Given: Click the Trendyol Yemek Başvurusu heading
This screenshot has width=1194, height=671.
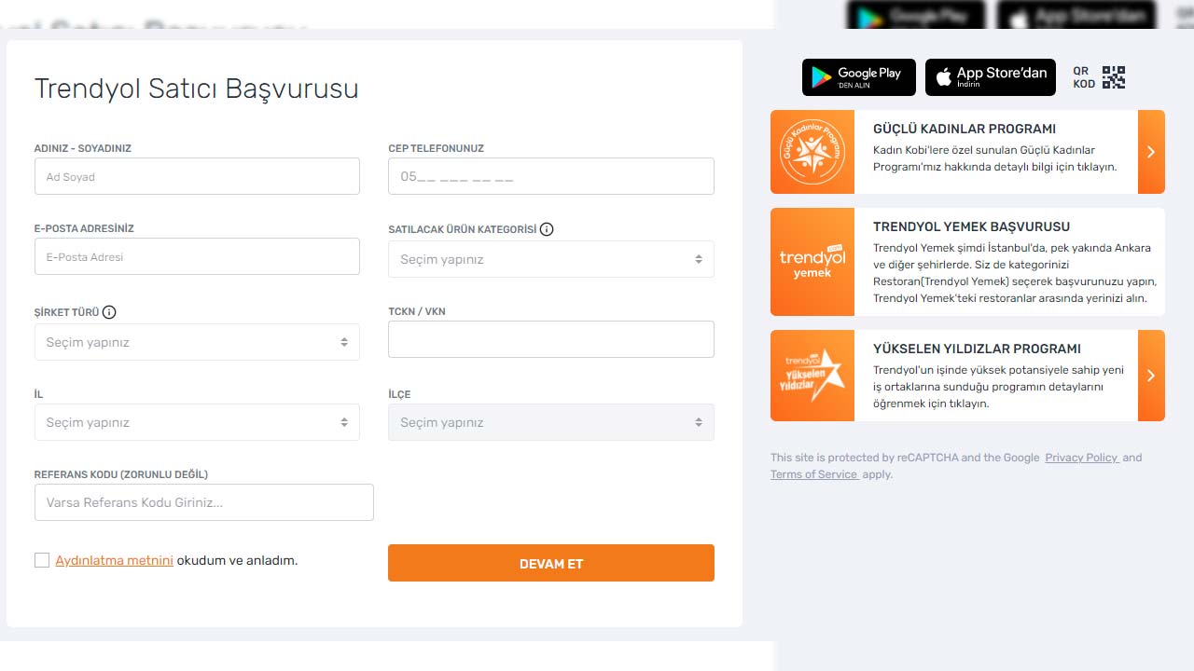Looking at the screenshot, I should (971, 226).
